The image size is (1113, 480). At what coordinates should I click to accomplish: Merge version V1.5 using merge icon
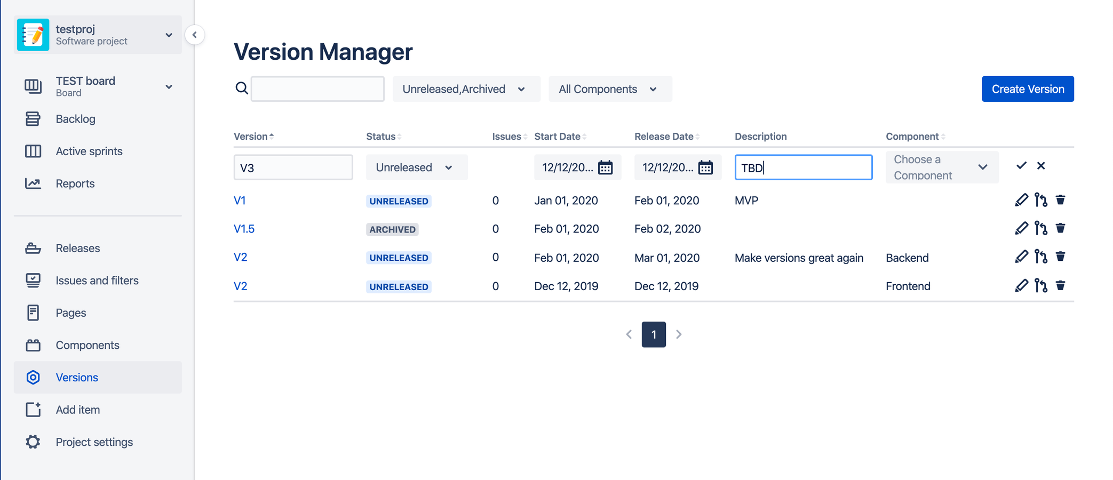(x=1041, y=228)
